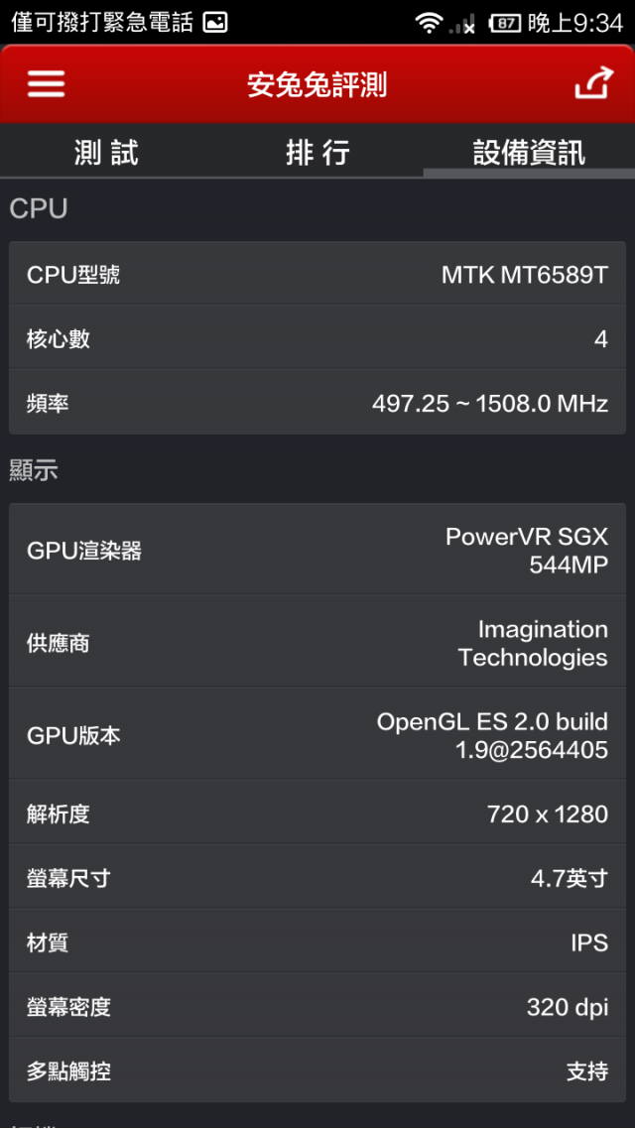Tap the CPU型號 MT6589T row
This screenshot has width=635, height=1129.
point(317,274)
